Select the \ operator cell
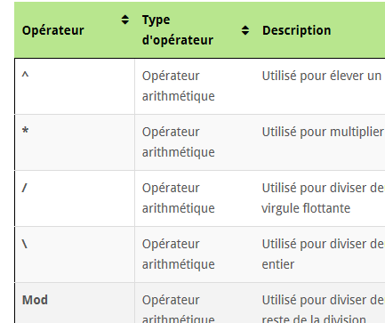Image resolution: width=385 pixels, height=323 pixels. pos(75,254)
